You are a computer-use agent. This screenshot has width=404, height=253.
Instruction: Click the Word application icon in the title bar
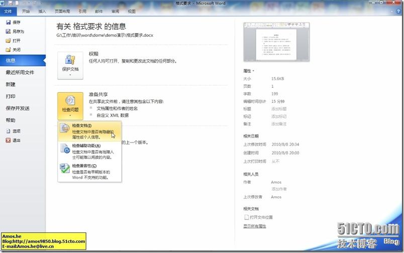tap(3, 3)
